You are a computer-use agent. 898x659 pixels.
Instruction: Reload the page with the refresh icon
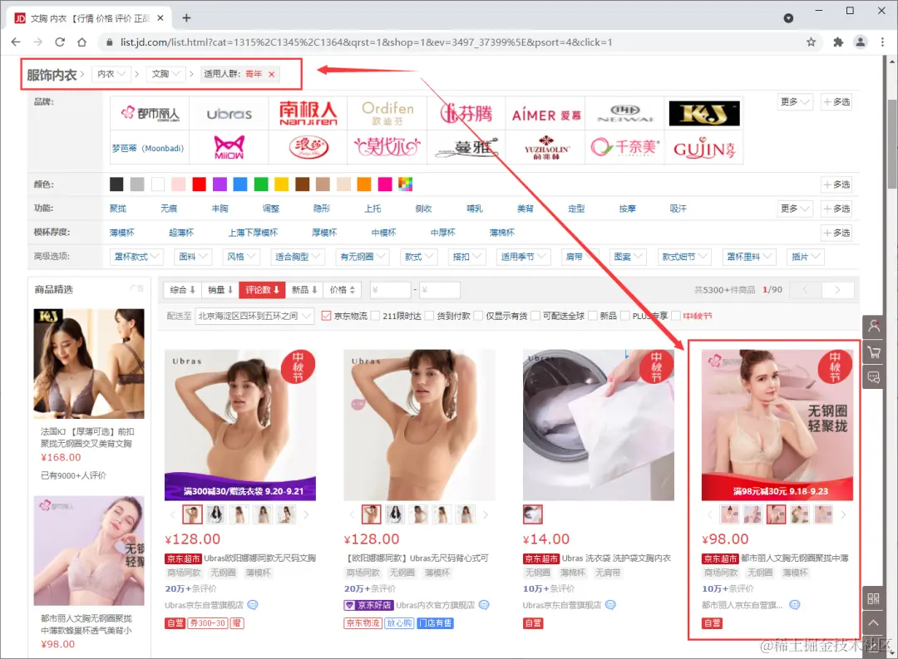tap(60, 41)
